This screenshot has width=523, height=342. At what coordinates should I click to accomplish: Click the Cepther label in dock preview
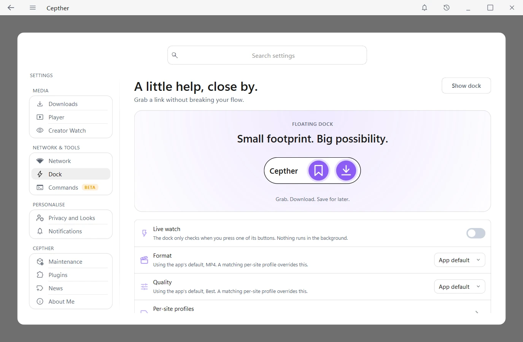(284, 171)
